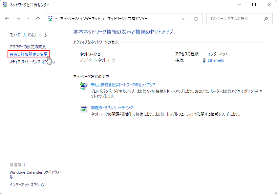Open インターネット オプション link
Image resolution: width=277 pixels, height=194 pixels.
(x=27, y=184)
